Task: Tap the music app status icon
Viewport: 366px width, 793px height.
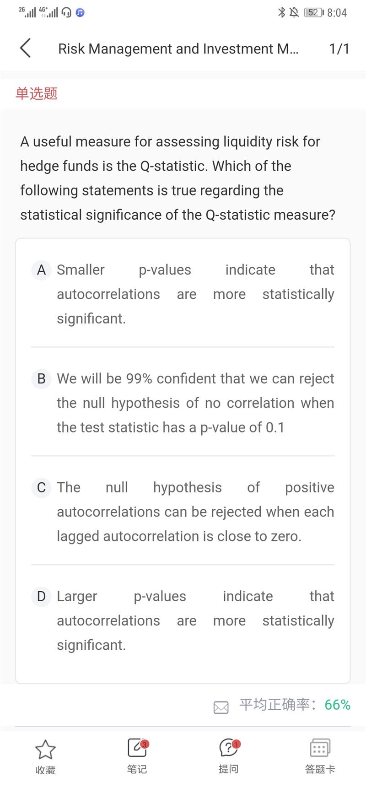Action: click(80, 12)
